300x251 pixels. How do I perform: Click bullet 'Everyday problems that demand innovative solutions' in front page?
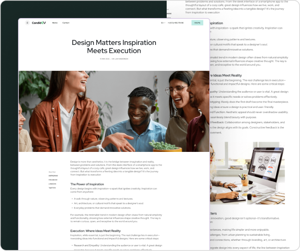[x=102, y=208]
